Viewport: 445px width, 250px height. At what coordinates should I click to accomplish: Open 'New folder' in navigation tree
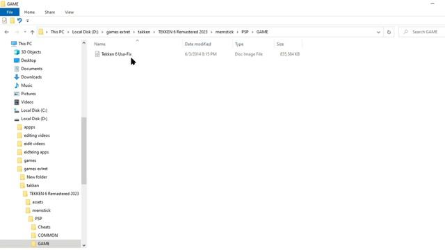[x=37, y=177]
